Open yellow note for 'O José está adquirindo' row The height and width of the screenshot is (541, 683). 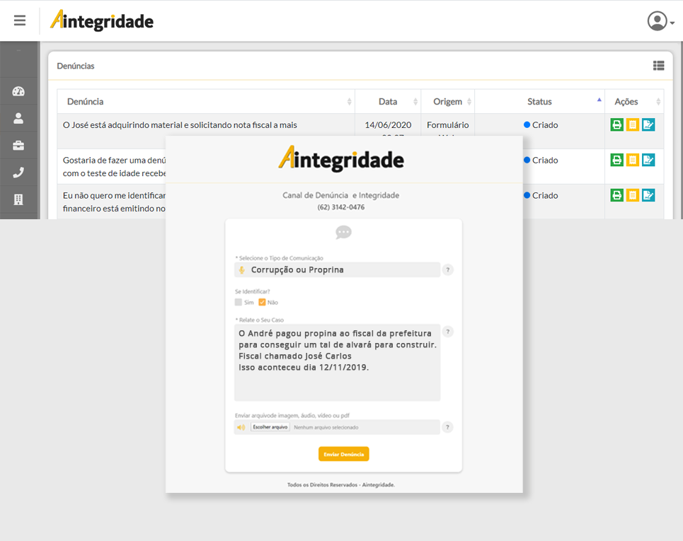(633, 125)
